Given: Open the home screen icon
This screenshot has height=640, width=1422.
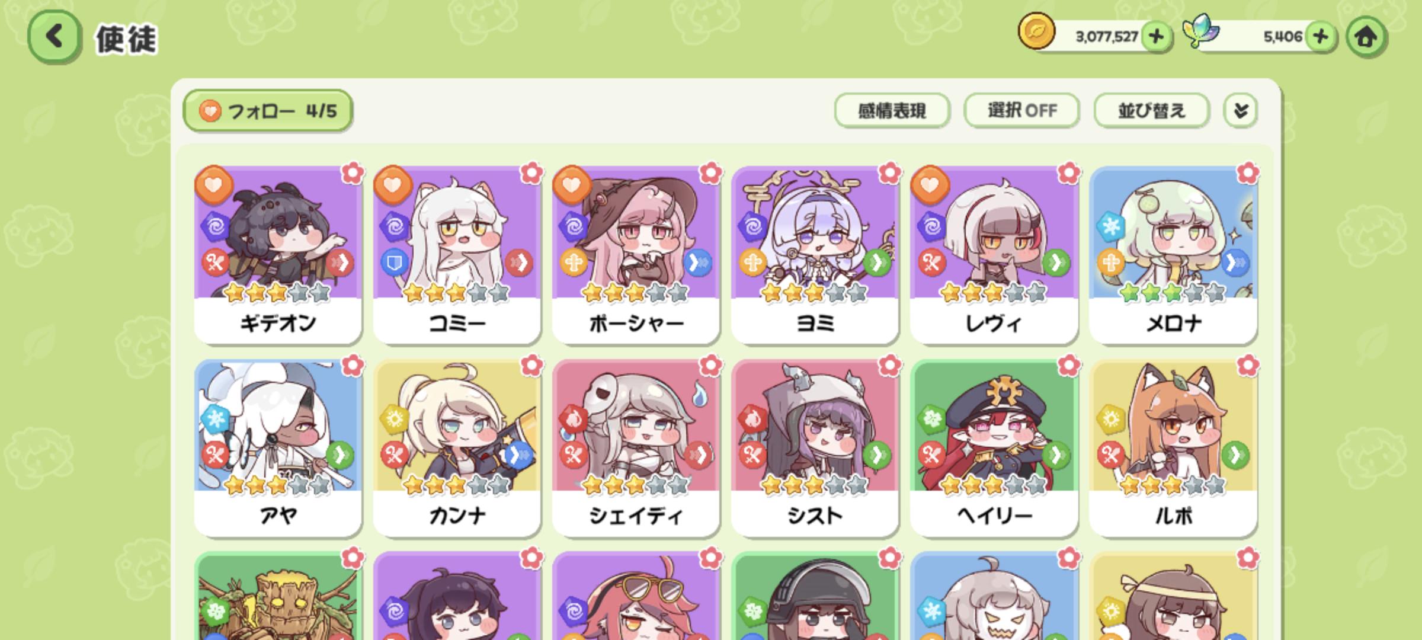Looking at the screenshot, I should [x=1366, y=37].
